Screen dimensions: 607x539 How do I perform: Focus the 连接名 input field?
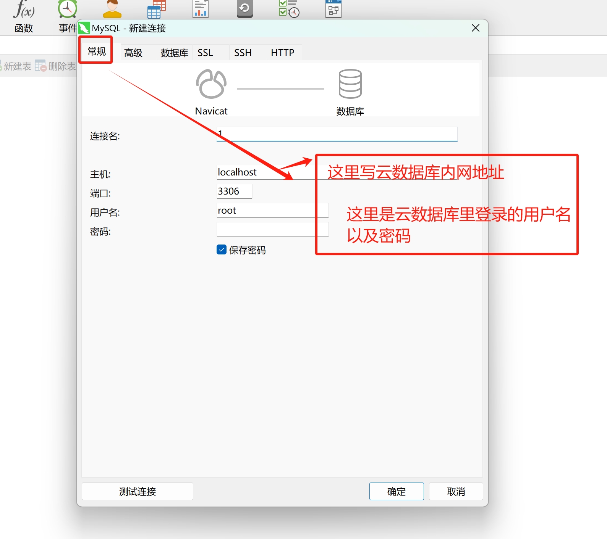[x=337, y=134]
